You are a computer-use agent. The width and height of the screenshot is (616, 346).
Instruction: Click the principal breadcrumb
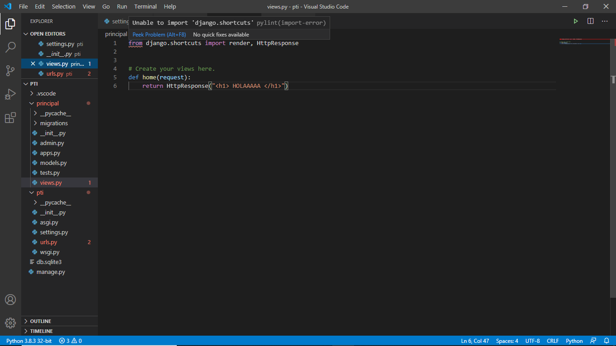pyautogui.click(x=116, y=34)
